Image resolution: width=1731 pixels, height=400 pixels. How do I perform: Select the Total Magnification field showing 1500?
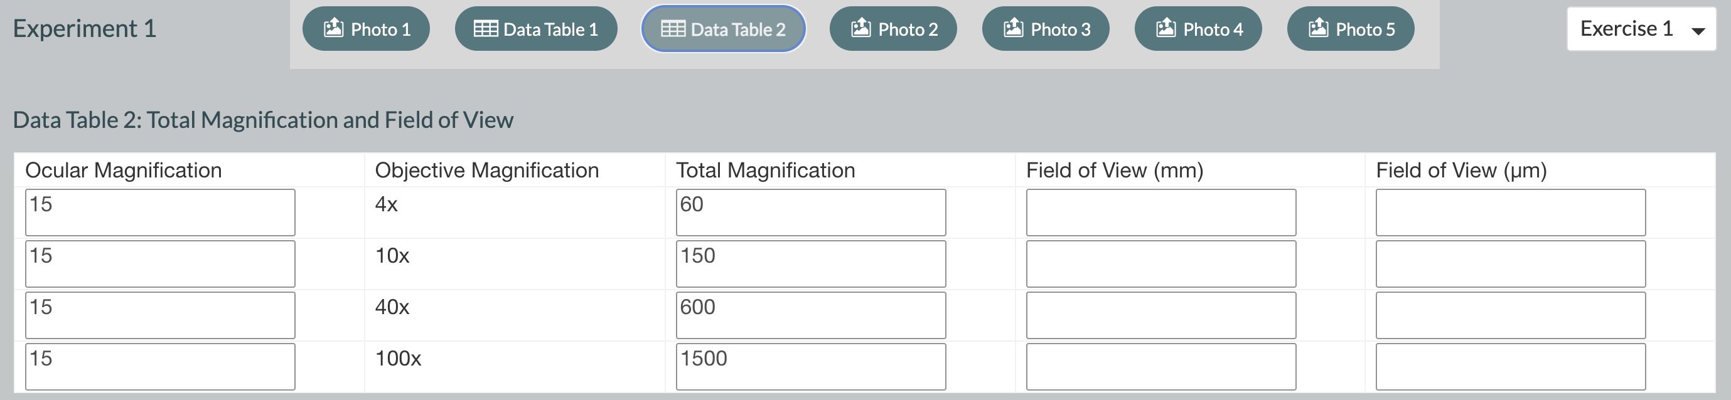point(810,366)
